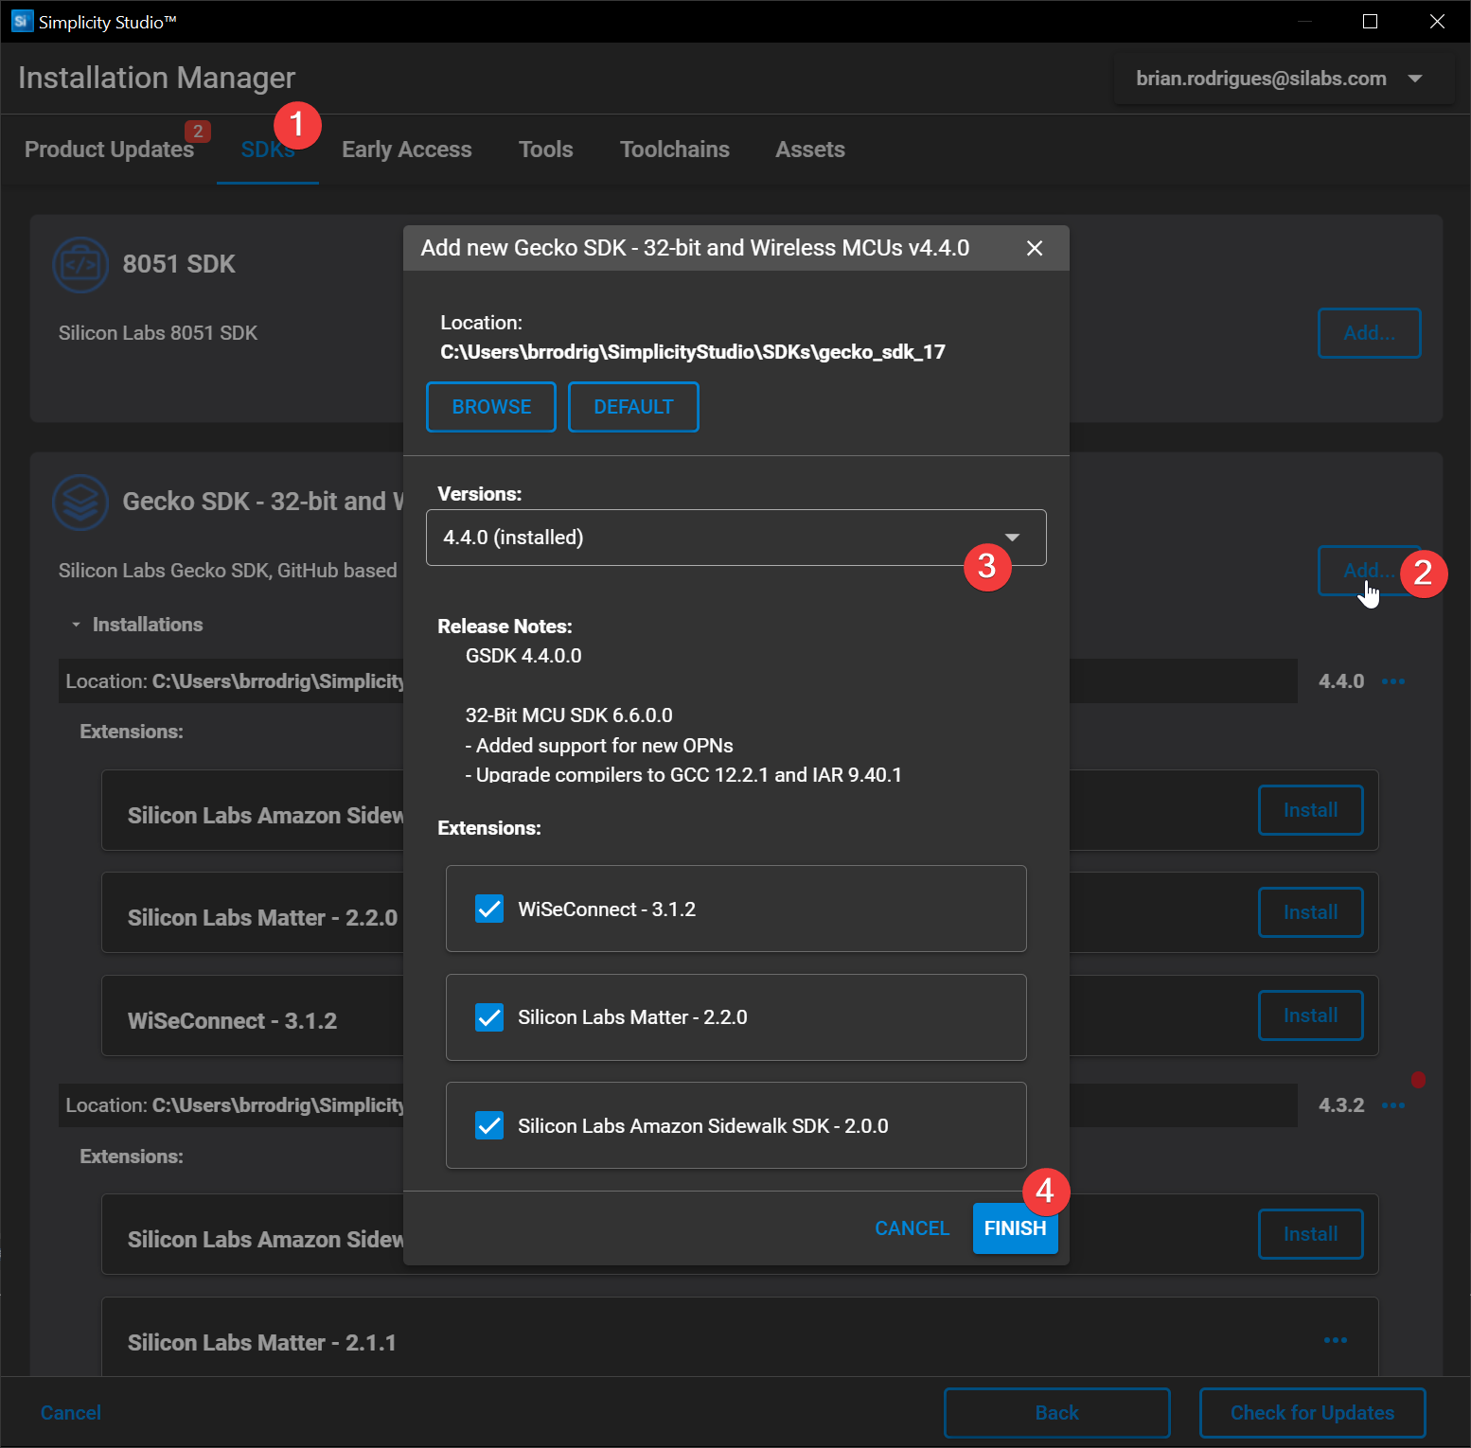Click FINISH to add the SDK
The image size is (1471, 1448).
point(1015,1228)
